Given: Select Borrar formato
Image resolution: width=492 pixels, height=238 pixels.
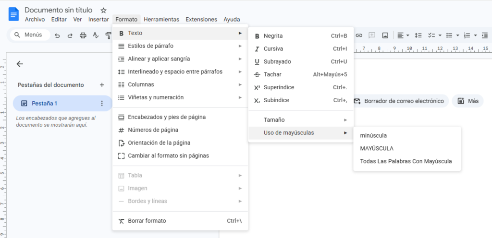Looking at the screenshot, I should coord(181,221).
